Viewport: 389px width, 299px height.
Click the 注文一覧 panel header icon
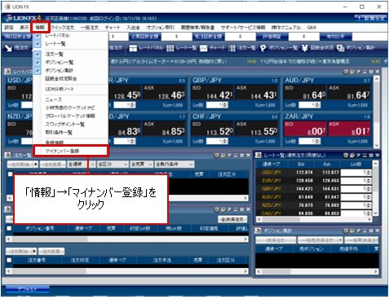7,155
